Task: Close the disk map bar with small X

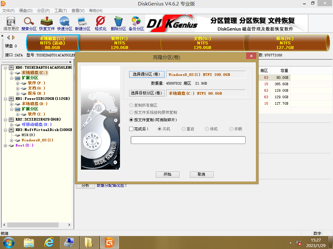Action: point(2,36)
